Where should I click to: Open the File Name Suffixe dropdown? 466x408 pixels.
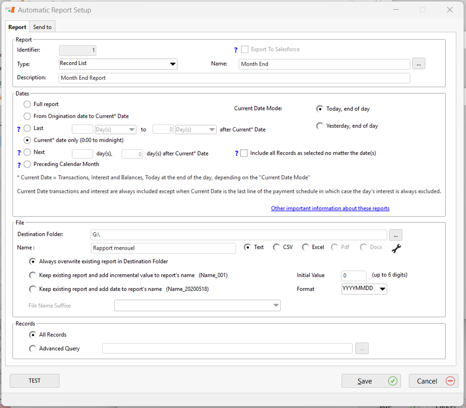click(x=276, y=306)
